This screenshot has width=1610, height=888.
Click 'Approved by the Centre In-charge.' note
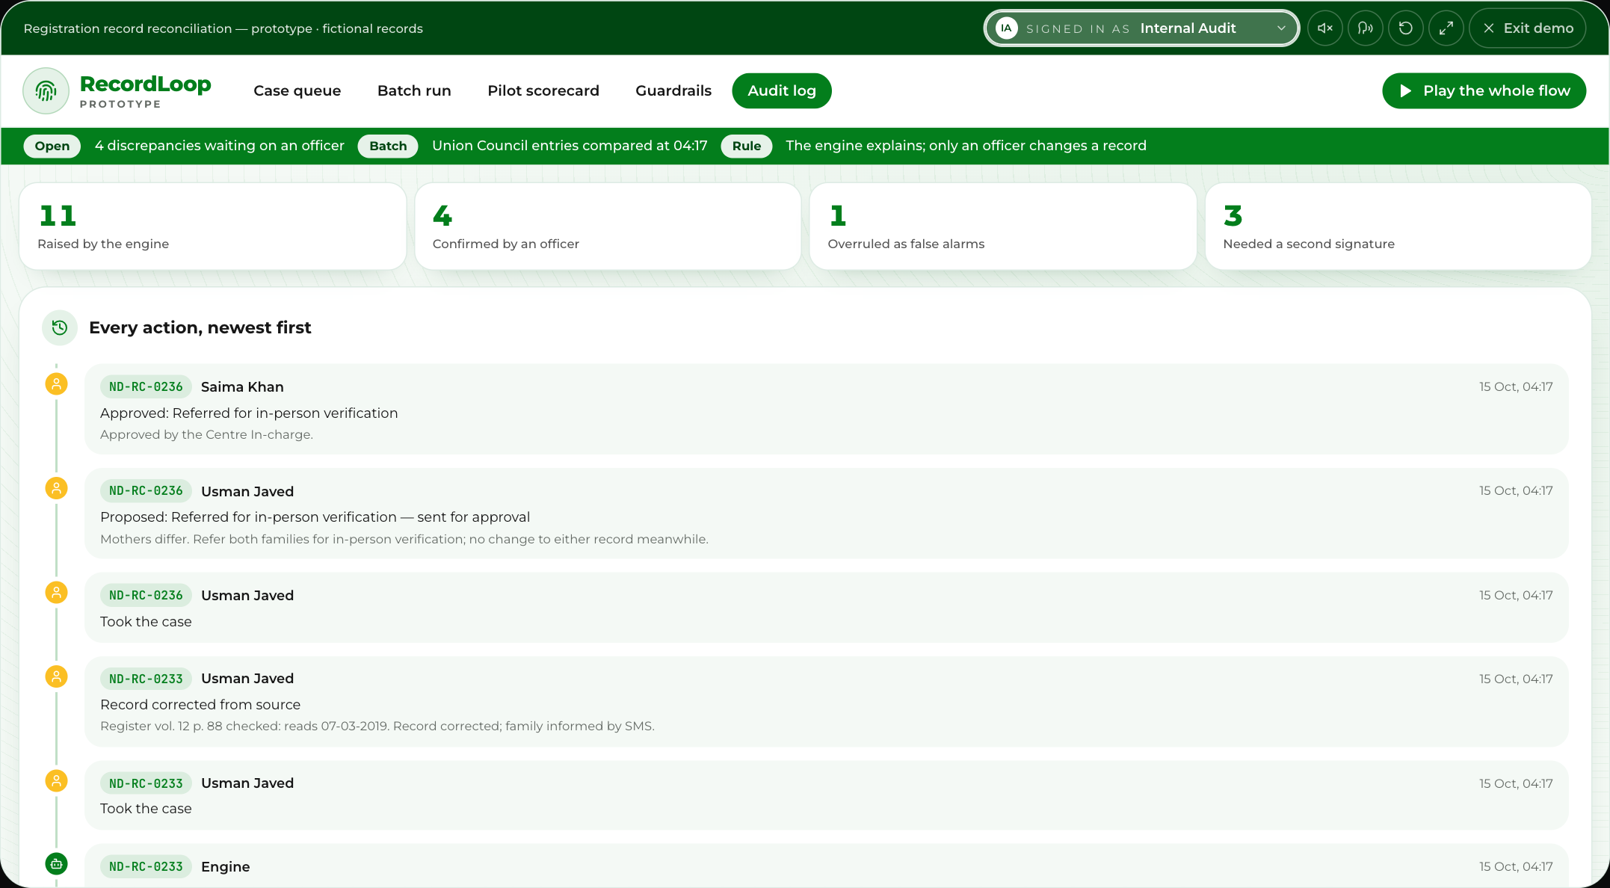click(206, 434)
